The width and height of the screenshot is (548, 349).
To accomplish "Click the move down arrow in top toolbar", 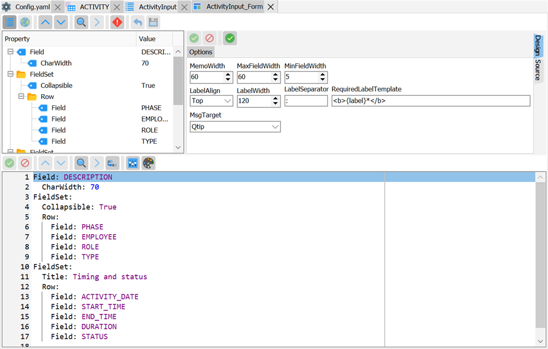I will click(61, 22).
